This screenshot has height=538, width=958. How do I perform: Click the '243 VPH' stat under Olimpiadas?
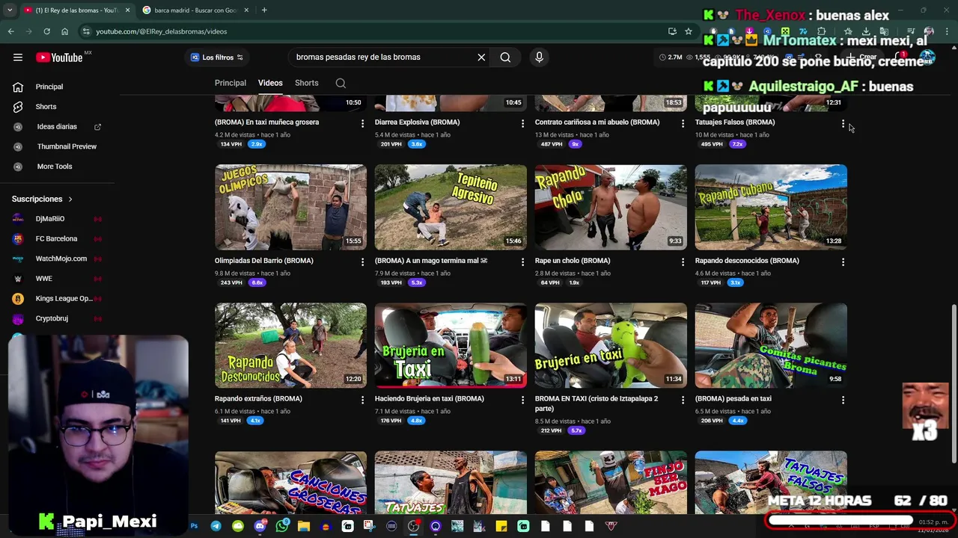coord(231,283)
